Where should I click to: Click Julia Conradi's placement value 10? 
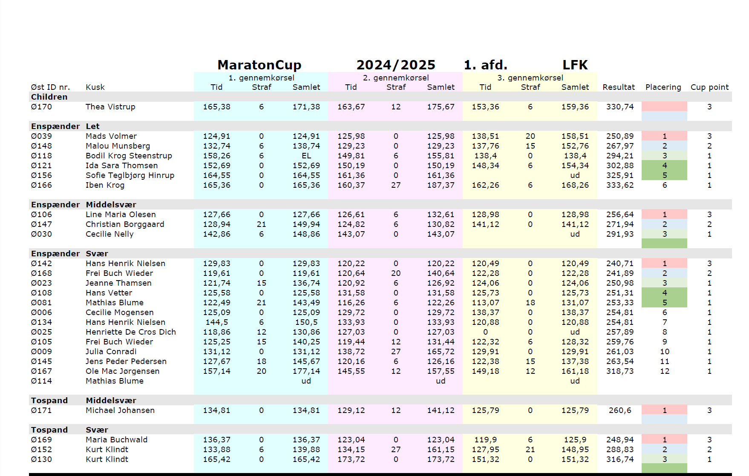pos(664,352)
